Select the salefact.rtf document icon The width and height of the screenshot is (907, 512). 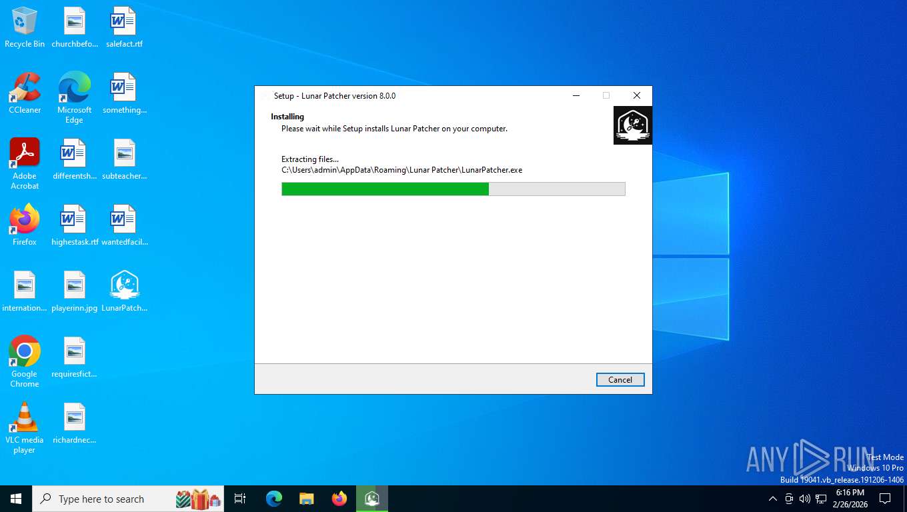point(124,28)
